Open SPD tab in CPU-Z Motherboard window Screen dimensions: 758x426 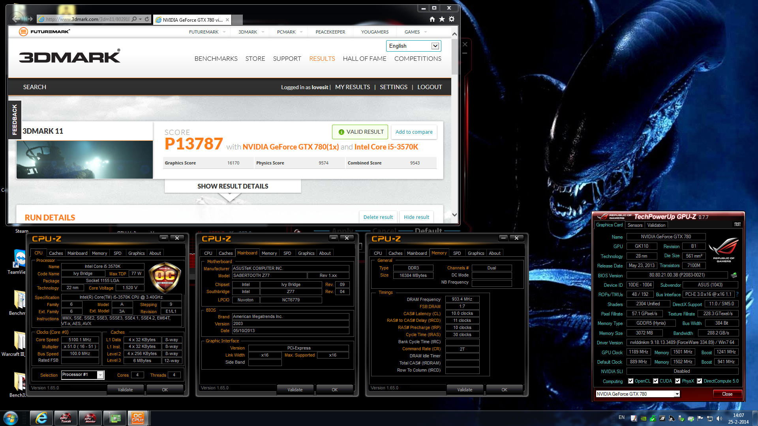tap(287, 253)
